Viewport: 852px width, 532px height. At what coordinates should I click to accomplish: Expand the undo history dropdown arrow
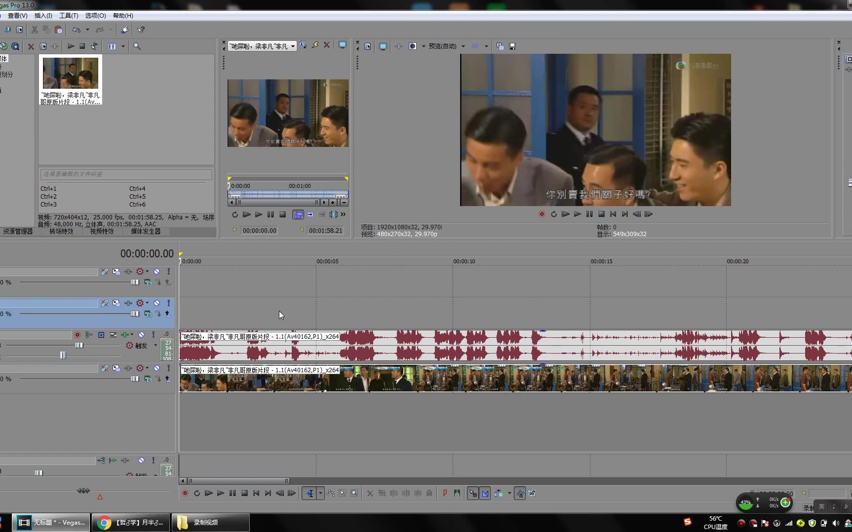(87, 30)
